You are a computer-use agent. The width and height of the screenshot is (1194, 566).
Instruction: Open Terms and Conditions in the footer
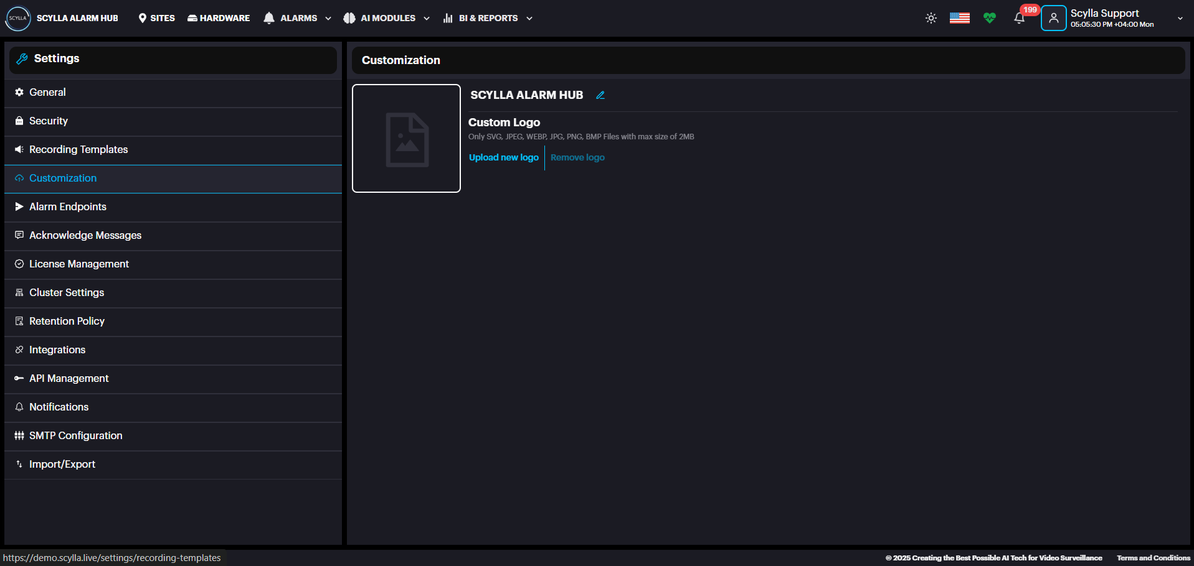pyautogui.click(x=1153, y=558)
